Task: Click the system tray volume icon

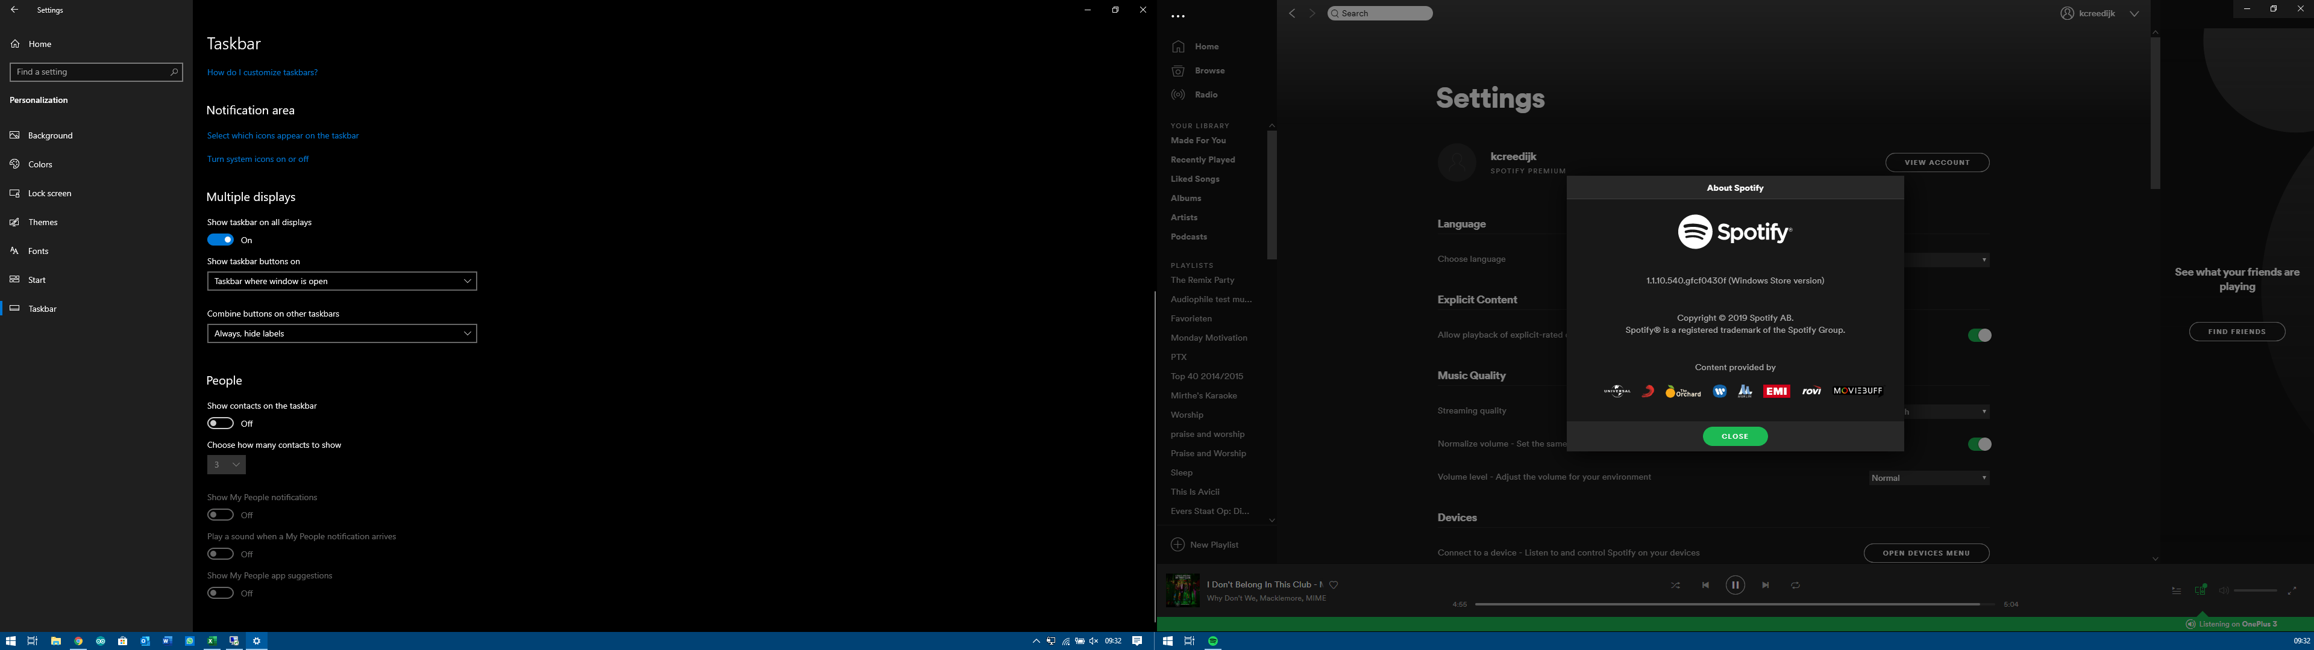Action: click(1094, 641)
